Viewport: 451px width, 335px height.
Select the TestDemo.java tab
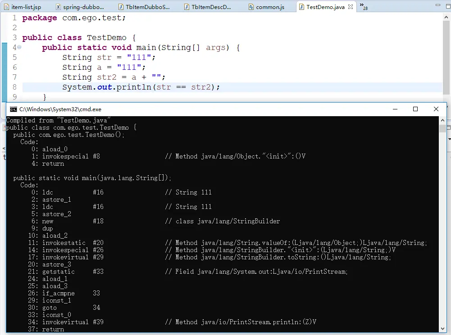click(x=325, y=7)
